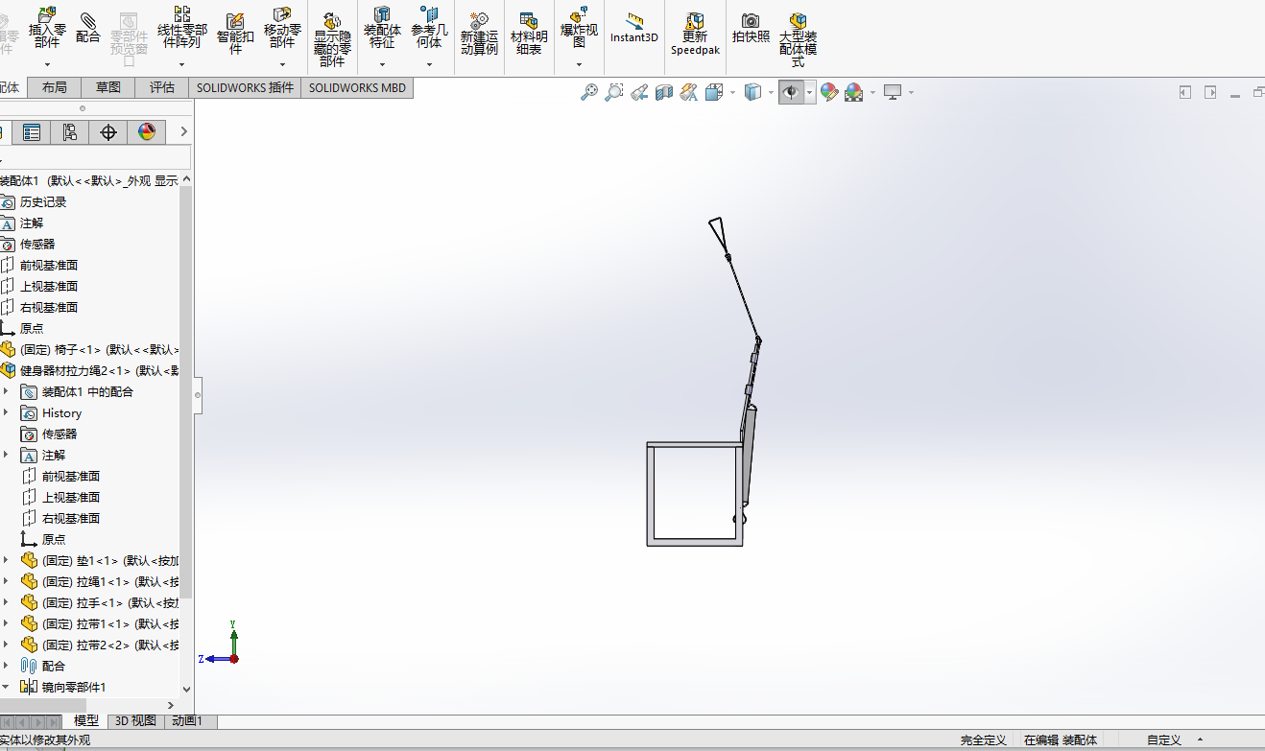This screenshot has height=751, width=1265.
Task: Click the View Orientation cube icon
Action: tap(714, 92)
